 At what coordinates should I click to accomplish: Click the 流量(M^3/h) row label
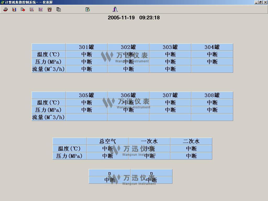coord(48,69)
